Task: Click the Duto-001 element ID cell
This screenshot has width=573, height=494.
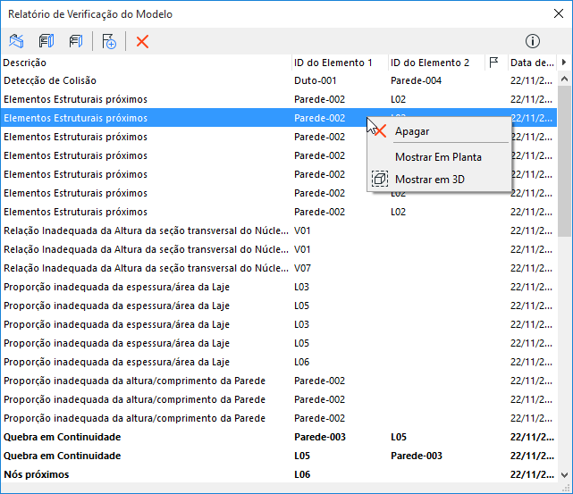Action: 315,80
